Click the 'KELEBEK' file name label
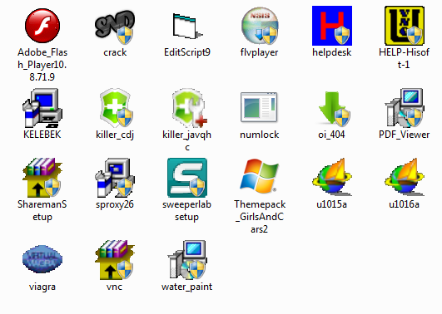The image size is (442, 314). tap(42, 135)
